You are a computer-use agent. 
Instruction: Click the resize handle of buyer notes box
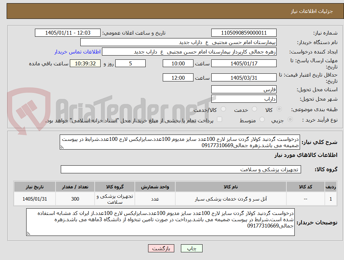point(28,233)
